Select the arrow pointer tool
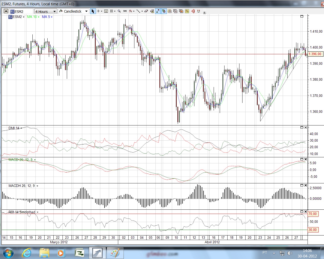The image size is (324, 259). pyautogui.click(x=93, y=11)
